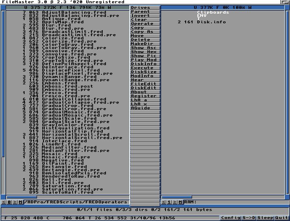Click the Execute button
This screenshot has height=221, width=290.
[x=145, y=68]
